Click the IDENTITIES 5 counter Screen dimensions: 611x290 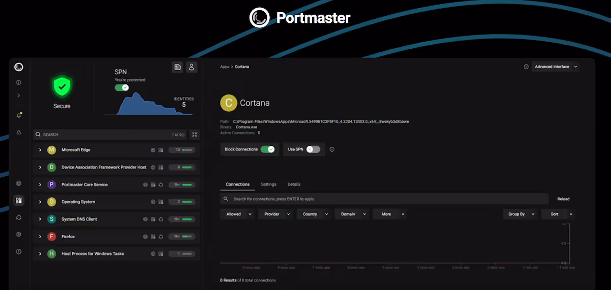click(183, 103)
